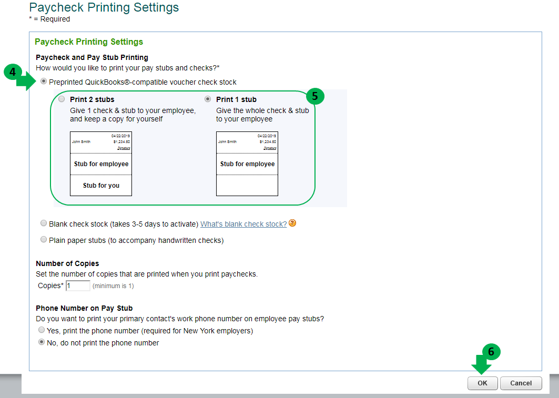Click the Paycheck Printing Settings green heading
Viewport: 559px width, 398px height.
89,42
